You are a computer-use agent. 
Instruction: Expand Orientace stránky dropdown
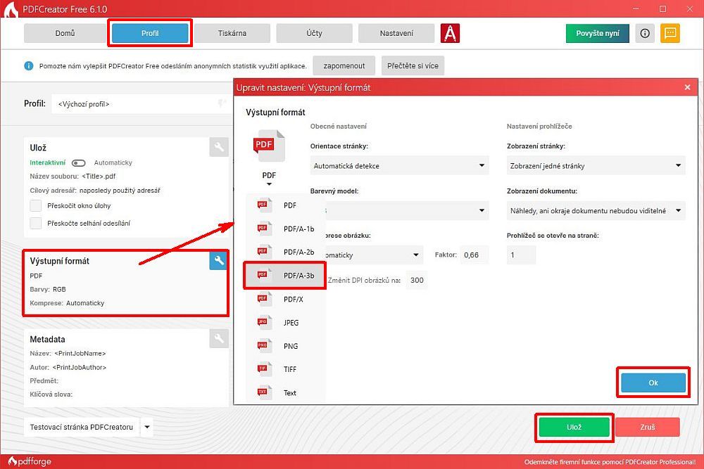click(398, 166)
